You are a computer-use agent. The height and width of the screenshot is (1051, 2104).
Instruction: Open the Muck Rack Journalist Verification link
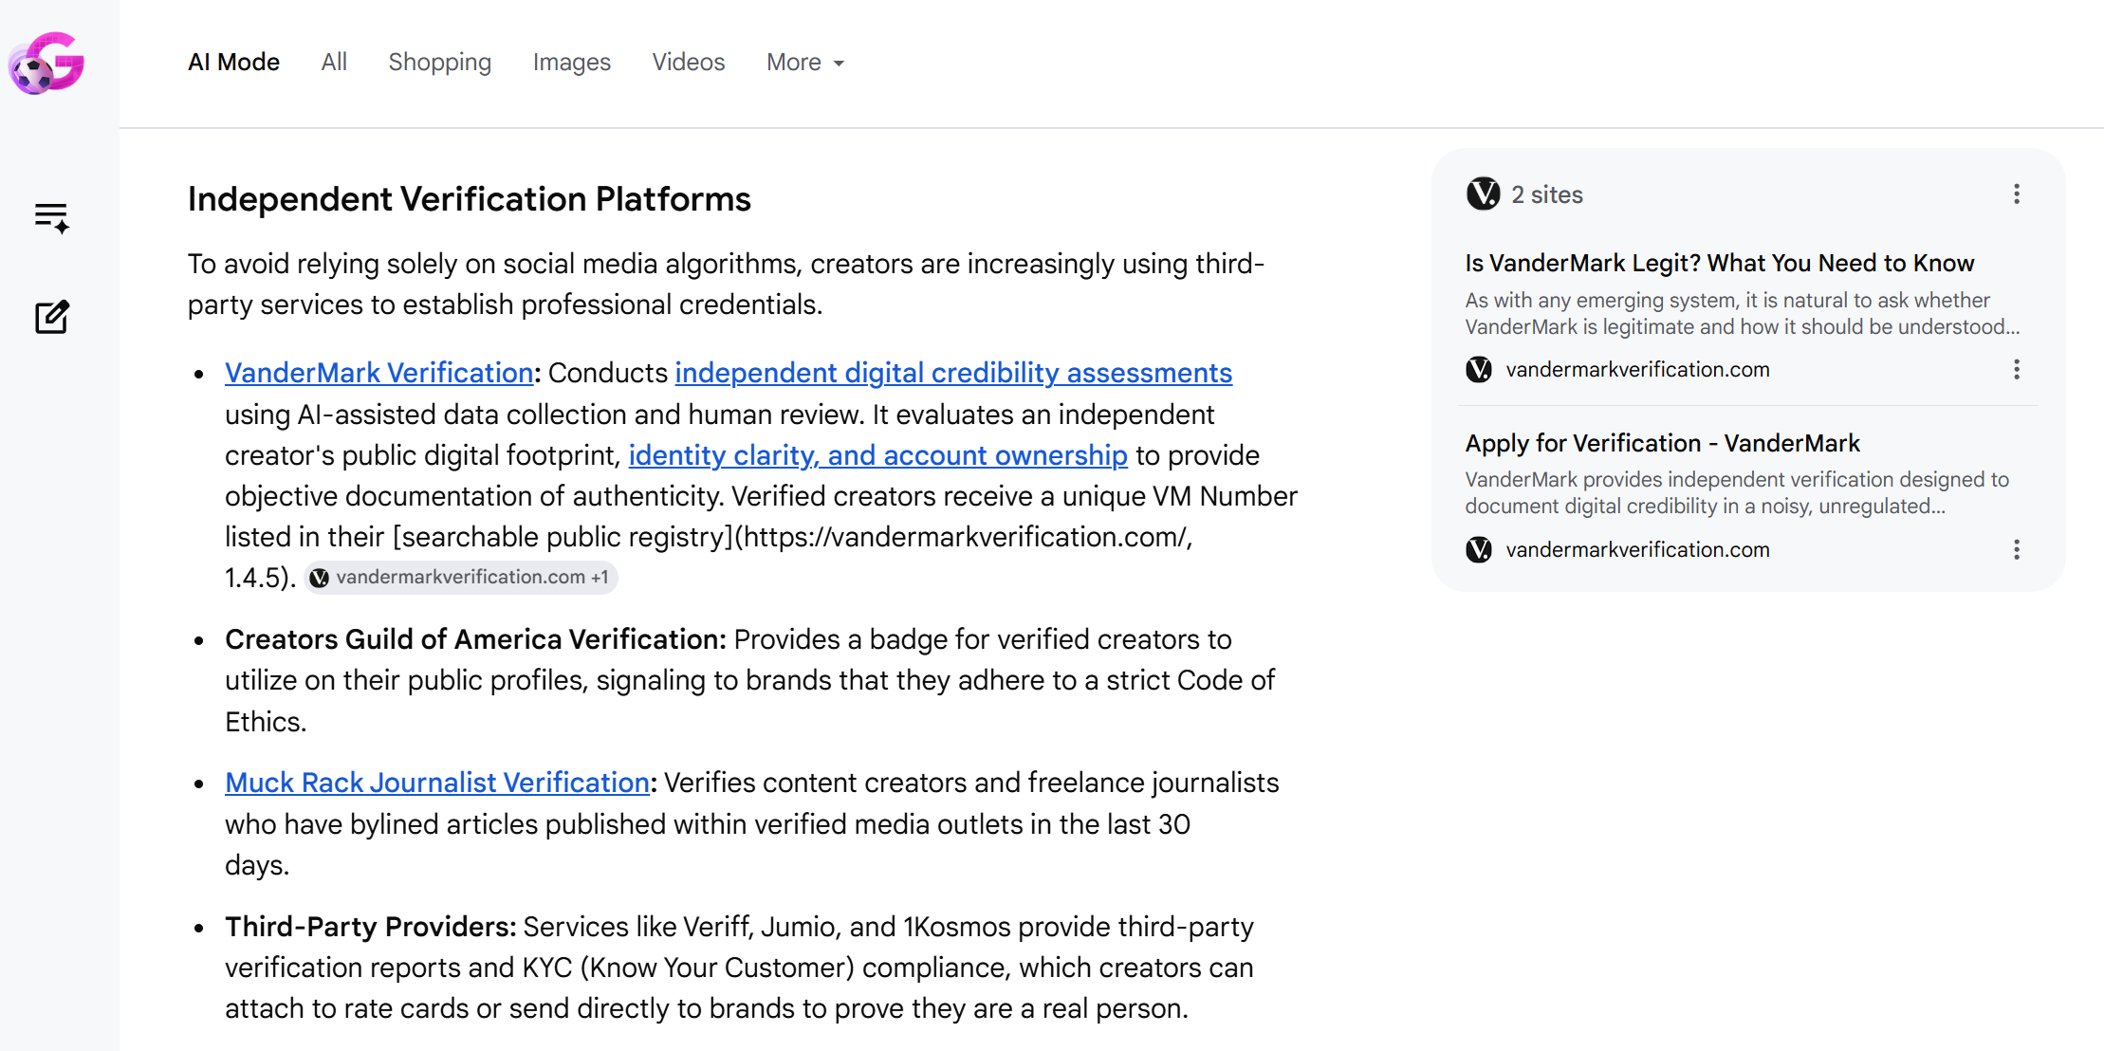click(437, 783)
